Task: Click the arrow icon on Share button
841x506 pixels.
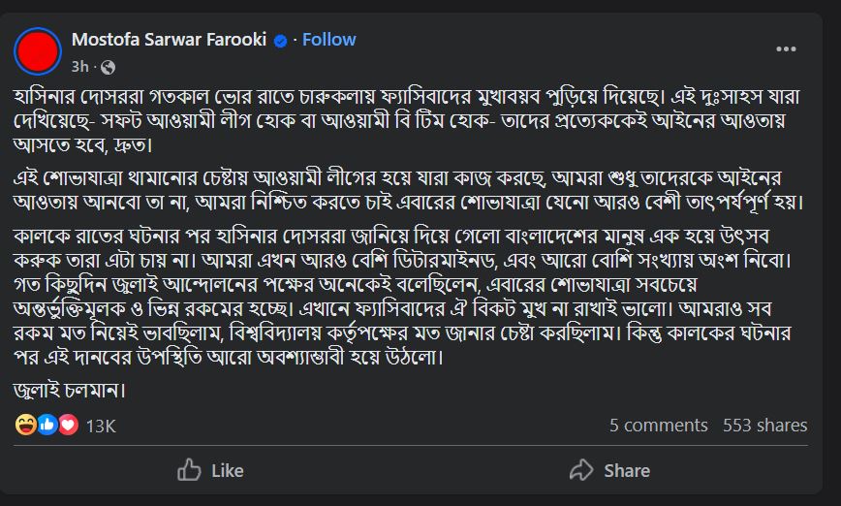Action: pos(581,470)
